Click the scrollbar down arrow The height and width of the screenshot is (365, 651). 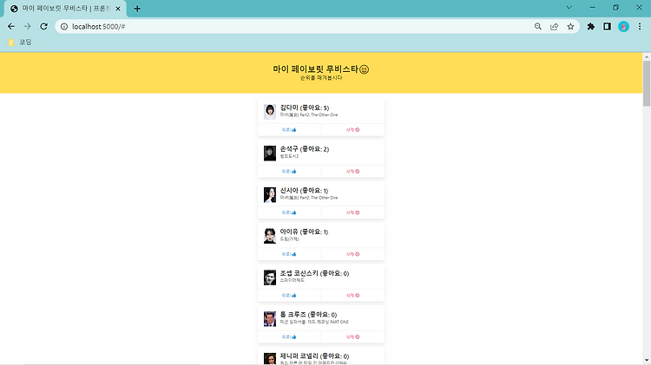click(647, 361)
